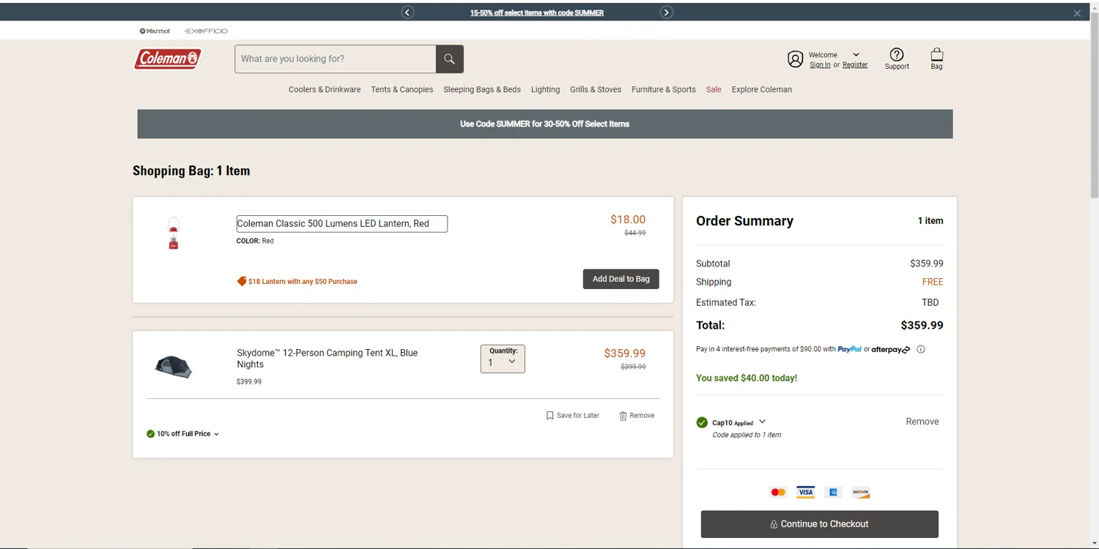Open Sleeping Bags & Beds menu

point(482,89)
